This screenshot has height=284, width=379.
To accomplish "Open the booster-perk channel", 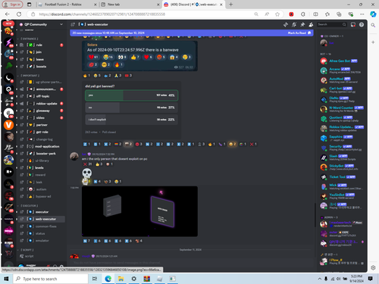I will coord(41,154).
